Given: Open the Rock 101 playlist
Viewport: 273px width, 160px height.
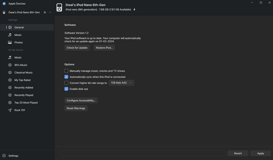Looking at the screenshot, I should point(19,110).
